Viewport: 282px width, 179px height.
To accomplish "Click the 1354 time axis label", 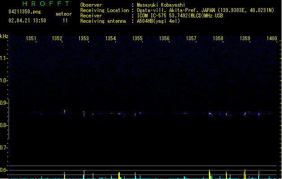I will [110, 38].
